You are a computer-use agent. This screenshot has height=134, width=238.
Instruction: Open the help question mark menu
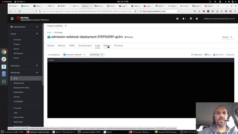197,19
